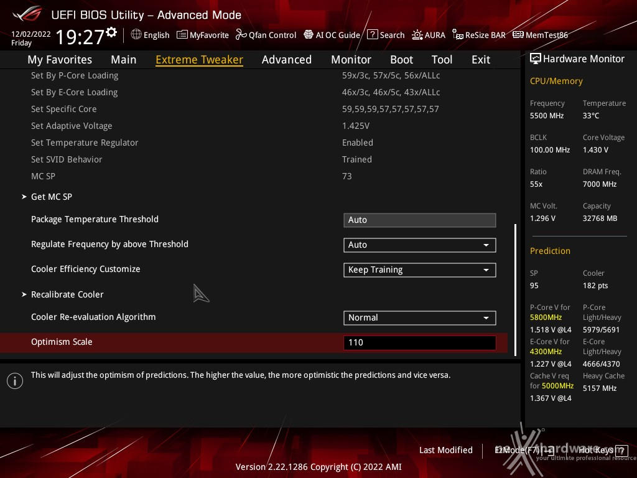Go to the Advanced tab

pos(287,60)
